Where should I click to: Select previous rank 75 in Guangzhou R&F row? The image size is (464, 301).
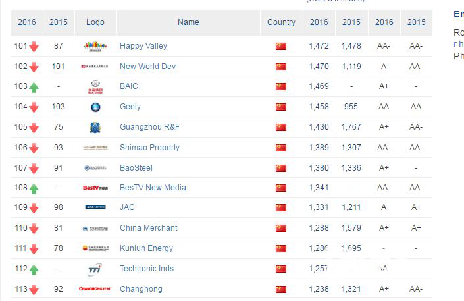59,127
